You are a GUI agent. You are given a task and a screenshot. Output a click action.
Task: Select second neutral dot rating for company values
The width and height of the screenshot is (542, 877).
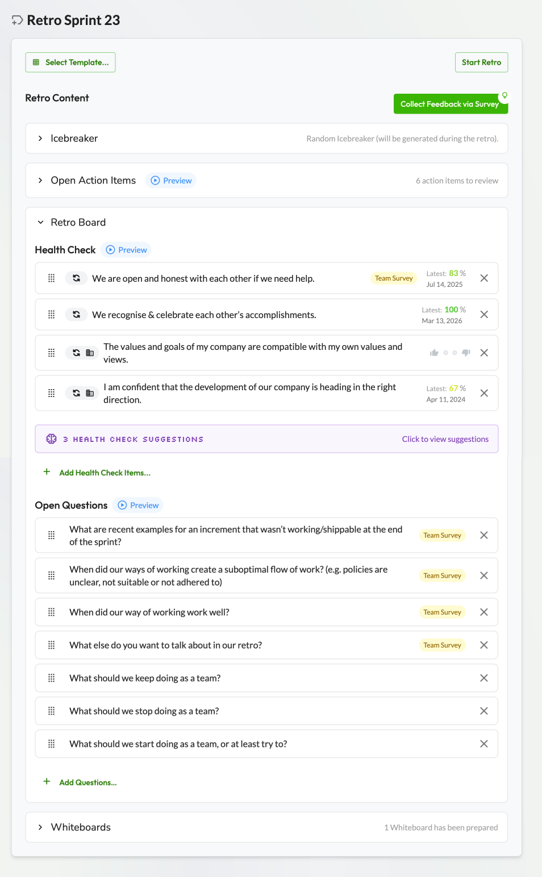455,353
